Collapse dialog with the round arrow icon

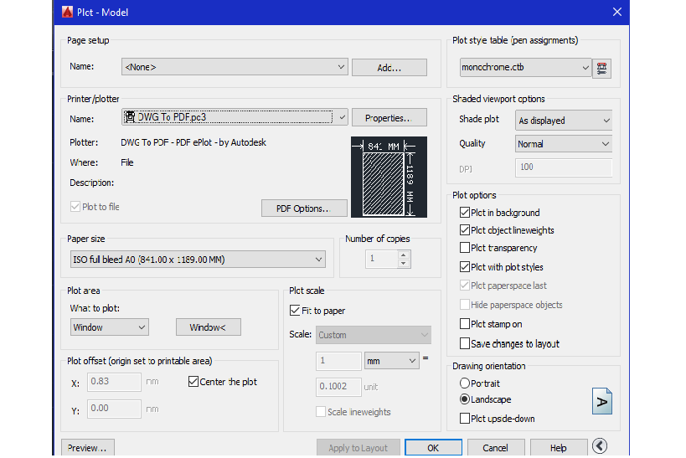pos(600,446)
